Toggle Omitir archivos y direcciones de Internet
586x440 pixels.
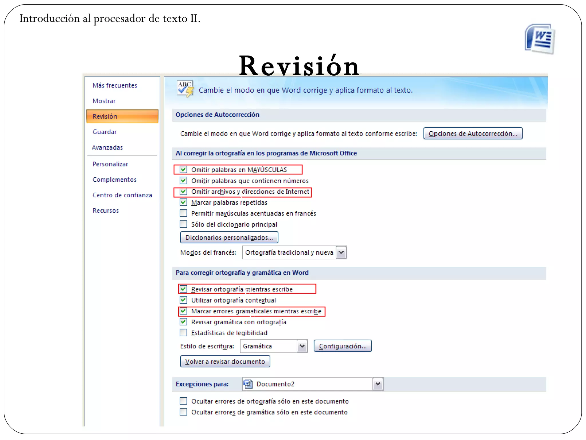(x=183, y=191)
